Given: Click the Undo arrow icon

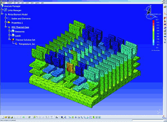Looking at the screenshot, I should click(23, 117).
